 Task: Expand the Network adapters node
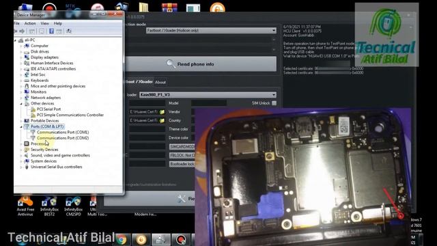click(21, 98)
